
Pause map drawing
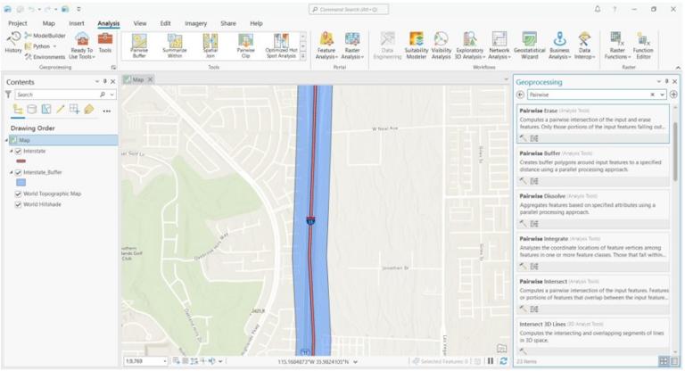[491, 361]
